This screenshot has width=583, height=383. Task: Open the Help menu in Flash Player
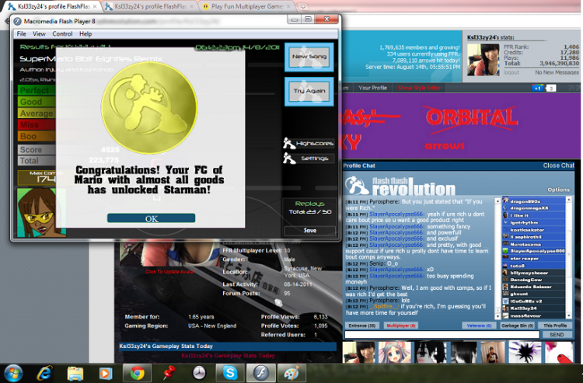coord(86,34)
